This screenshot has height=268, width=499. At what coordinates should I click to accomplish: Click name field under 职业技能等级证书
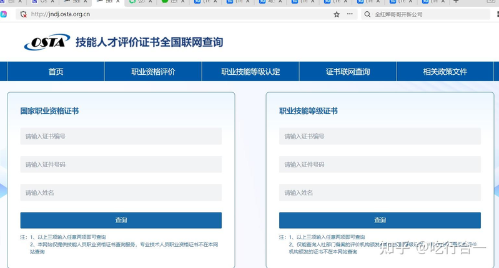(x=380, y=193)
